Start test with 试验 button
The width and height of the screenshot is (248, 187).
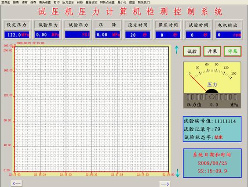pos(192,51)
